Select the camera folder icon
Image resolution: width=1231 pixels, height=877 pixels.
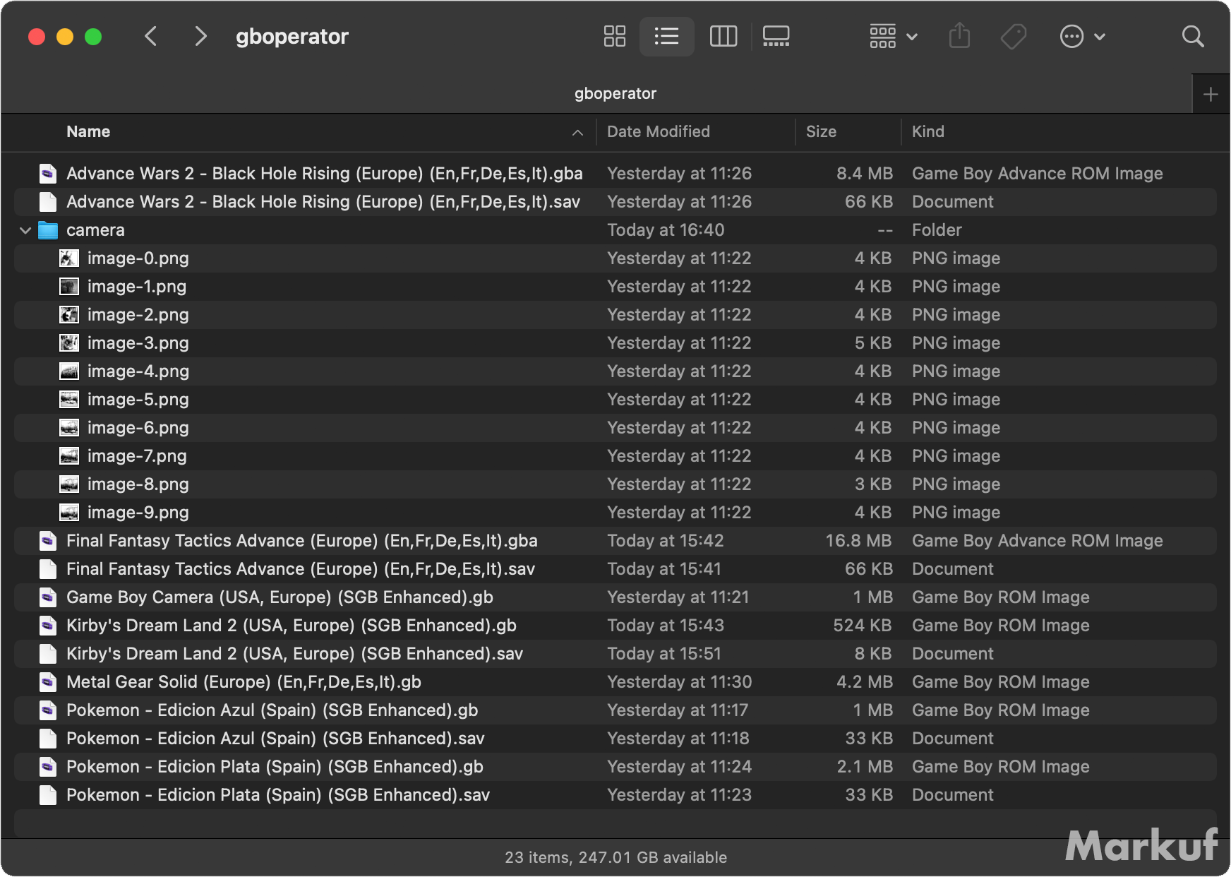[48, 230]
